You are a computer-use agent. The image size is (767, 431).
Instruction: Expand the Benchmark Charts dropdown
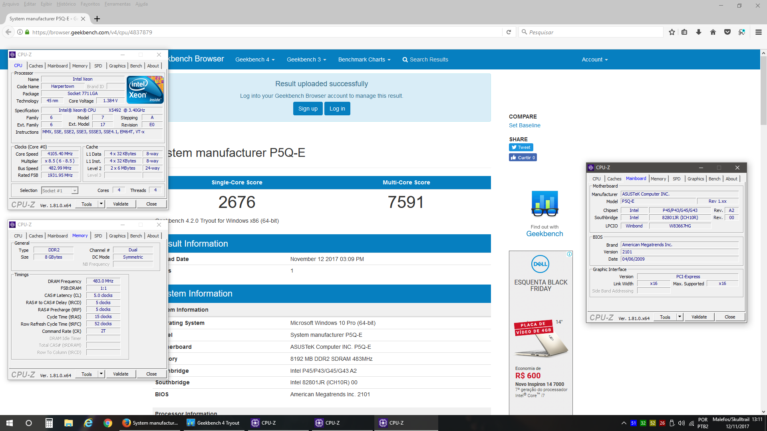click(x=364, y=59)
